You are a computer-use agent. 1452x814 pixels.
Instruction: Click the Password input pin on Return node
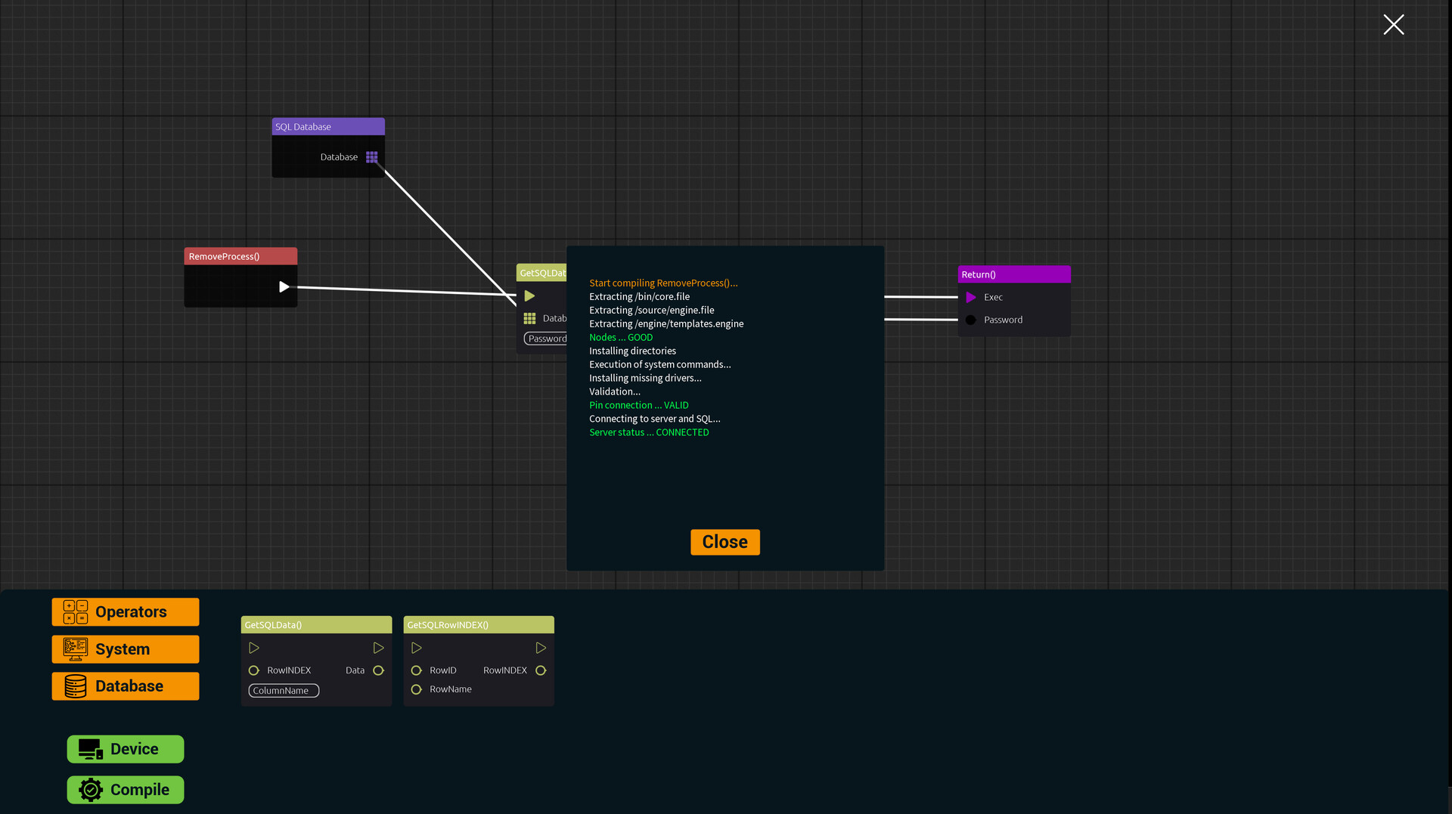971,319
